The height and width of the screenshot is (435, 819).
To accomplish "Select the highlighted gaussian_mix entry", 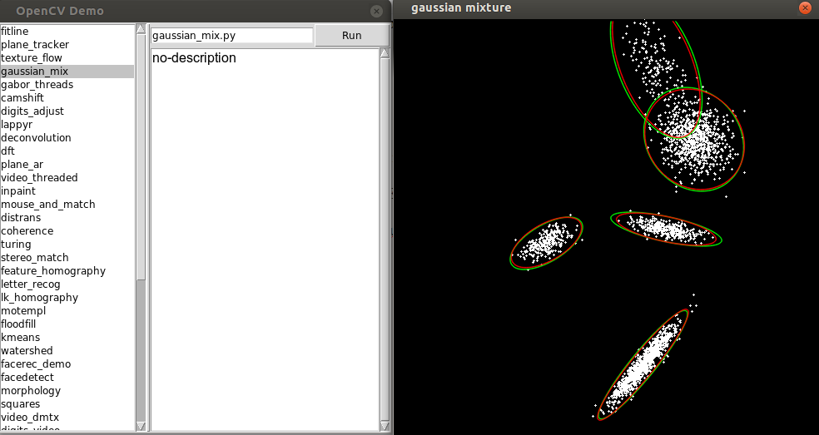I will 35,72.
